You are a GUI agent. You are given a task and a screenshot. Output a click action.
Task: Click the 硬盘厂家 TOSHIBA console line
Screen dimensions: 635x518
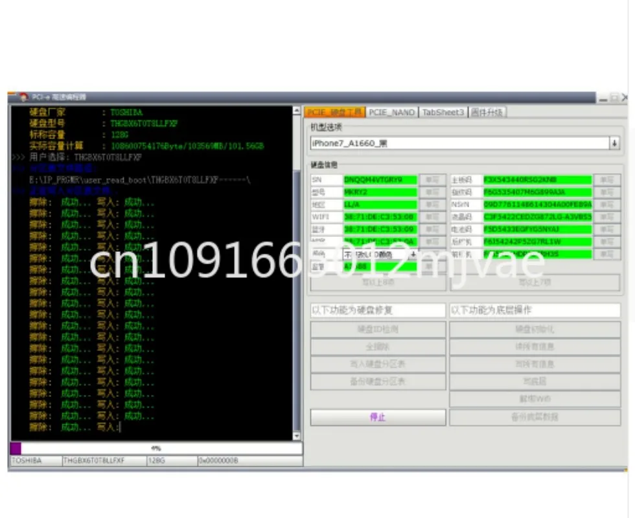pyautogui.click(x=86, y=113)
